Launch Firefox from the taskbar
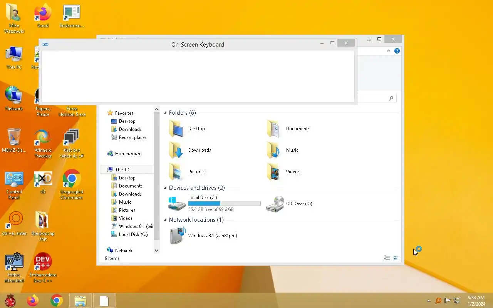Screen dimensions: 493x308 pos(33,301)
